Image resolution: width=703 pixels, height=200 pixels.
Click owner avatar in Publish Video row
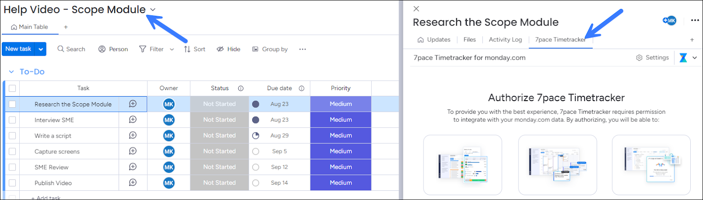169,183
